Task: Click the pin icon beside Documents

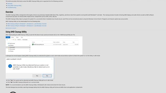Action: point(30,49)
